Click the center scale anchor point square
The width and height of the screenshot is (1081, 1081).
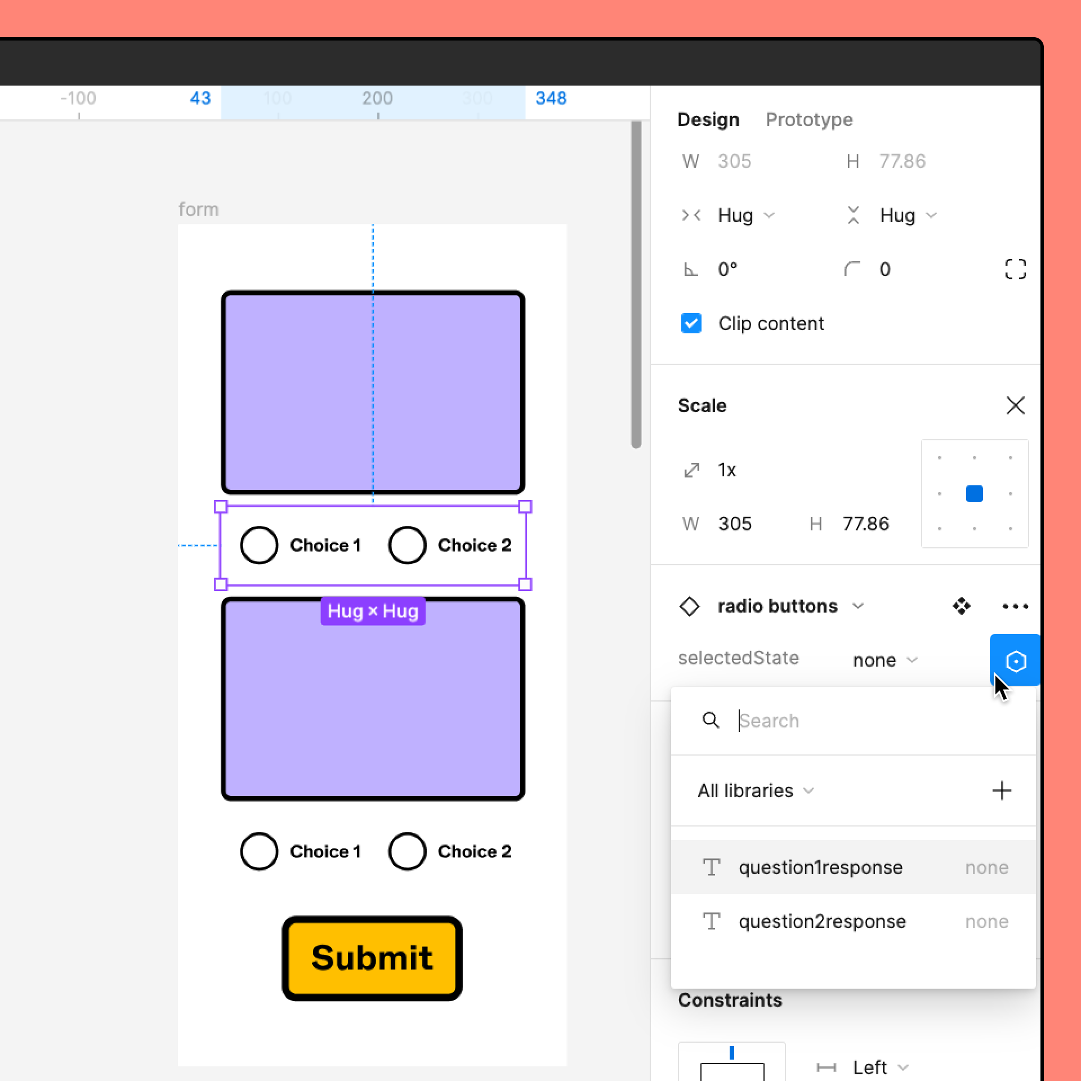coord(974,494)
